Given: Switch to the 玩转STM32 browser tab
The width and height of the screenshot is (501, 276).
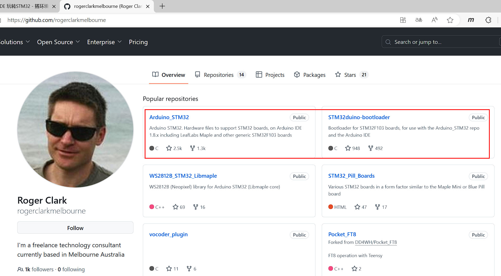Looking at the screenshot, I should pos(24,6).
